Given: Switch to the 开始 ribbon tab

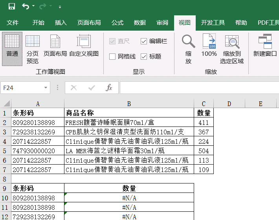Looking at the screenshot, I should point(38,23).
